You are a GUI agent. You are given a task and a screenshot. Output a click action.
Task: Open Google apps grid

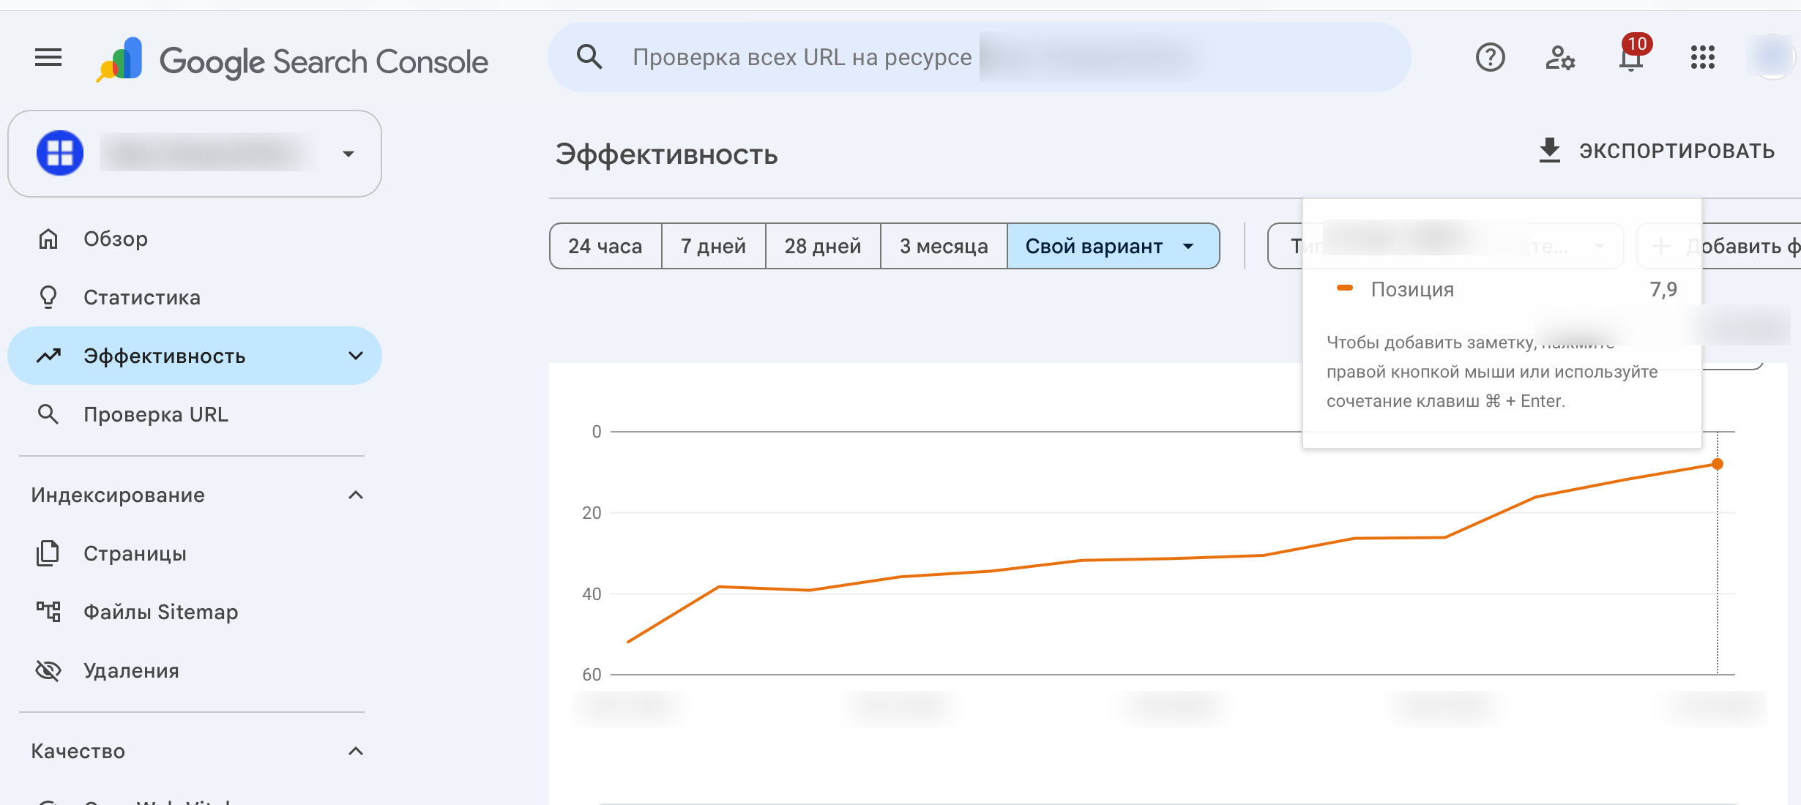tap(1703, 57)
